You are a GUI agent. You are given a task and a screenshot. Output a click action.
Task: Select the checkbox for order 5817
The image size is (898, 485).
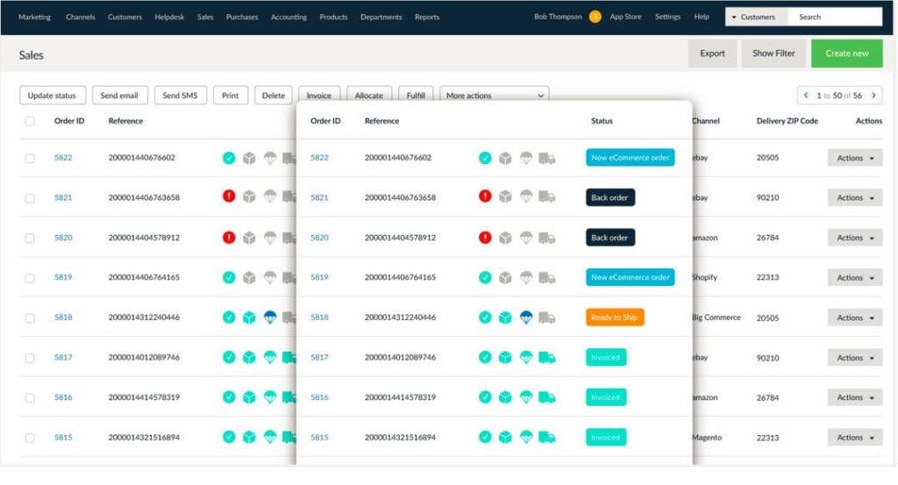pyautogui.click(x=30, y=358)
